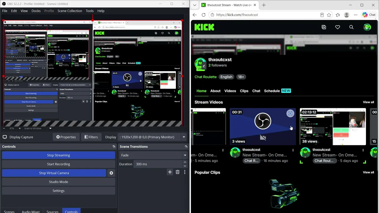Viewport: 379px width, 213px height.
Task: Open transition options three-dot menu in OBS
Action: [x=185, y=172]
